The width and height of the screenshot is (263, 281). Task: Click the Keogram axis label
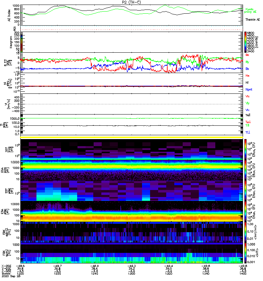click(11, 42)
